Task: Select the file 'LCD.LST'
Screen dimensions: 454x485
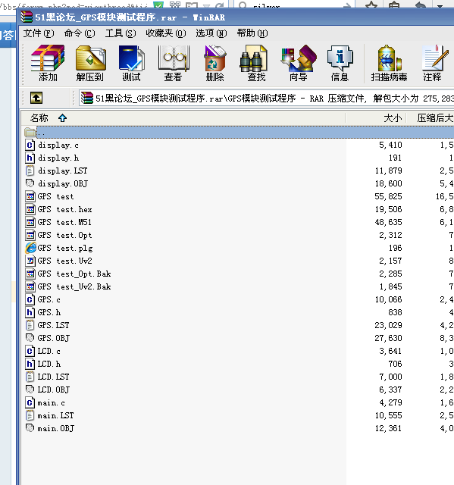Action: 53,377
